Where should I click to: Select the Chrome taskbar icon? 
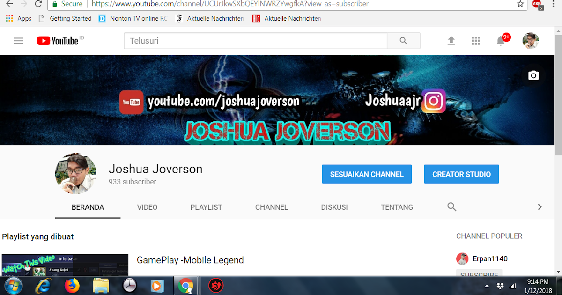pyautogui.click(x=185, y=285)
